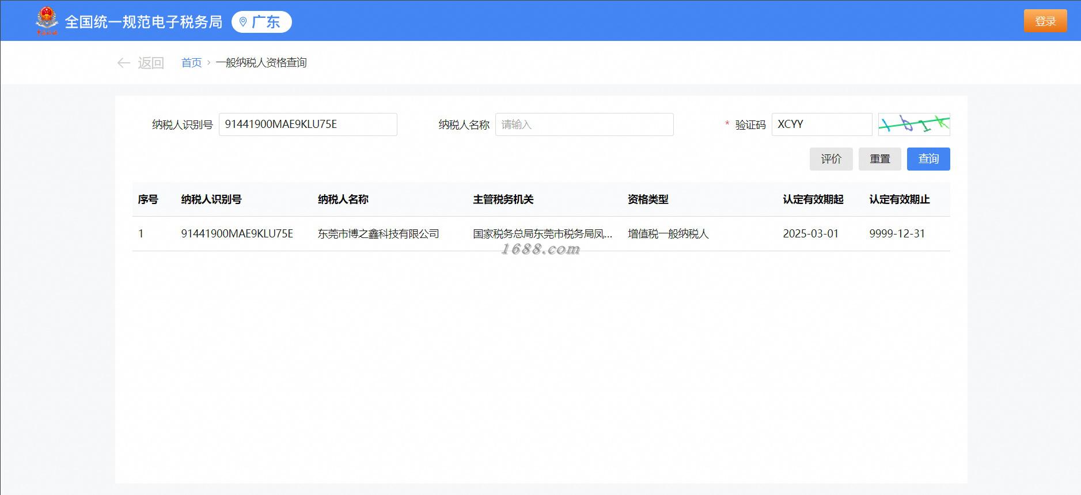Click the 评价 button
1081x495 pixels.
[x=831, y=159]
